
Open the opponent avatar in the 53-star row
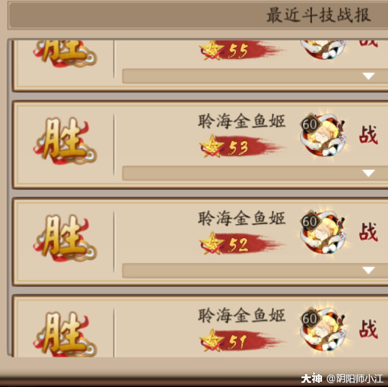click(x=323, y=135)
